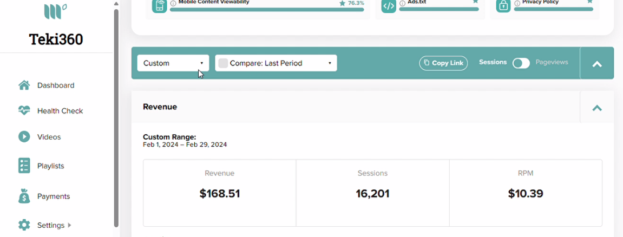Click the Health Check heartbeat icon
The width and height of the screenshot is (623, 237).
(x=24, y=110)
